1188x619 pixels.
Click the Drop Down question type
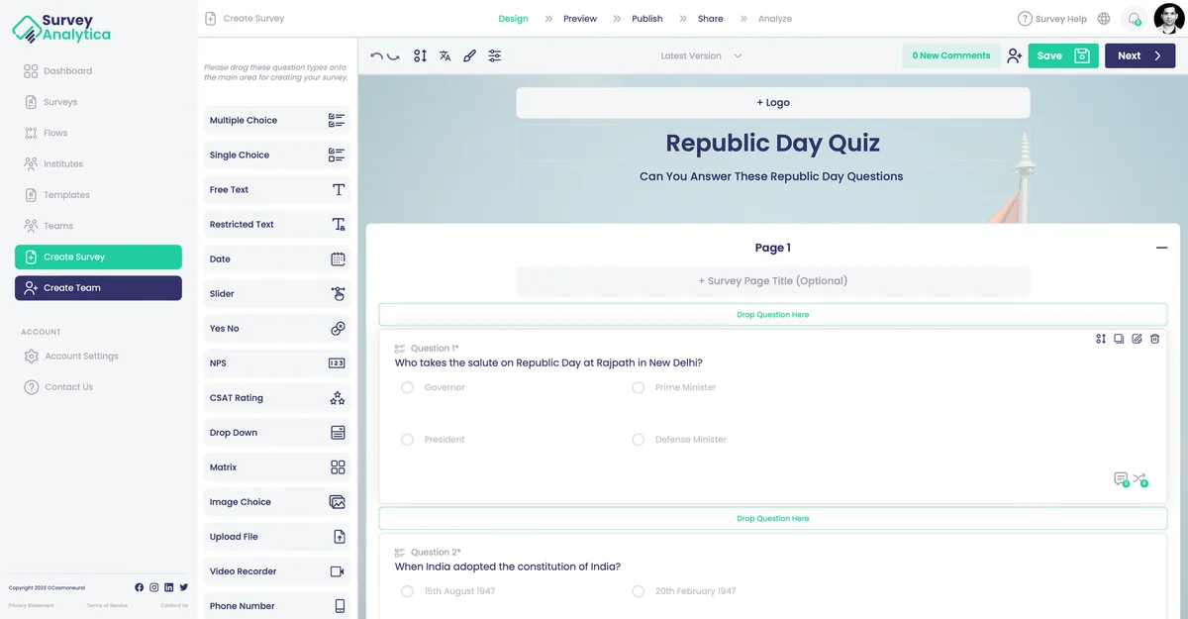click(277, 433)
